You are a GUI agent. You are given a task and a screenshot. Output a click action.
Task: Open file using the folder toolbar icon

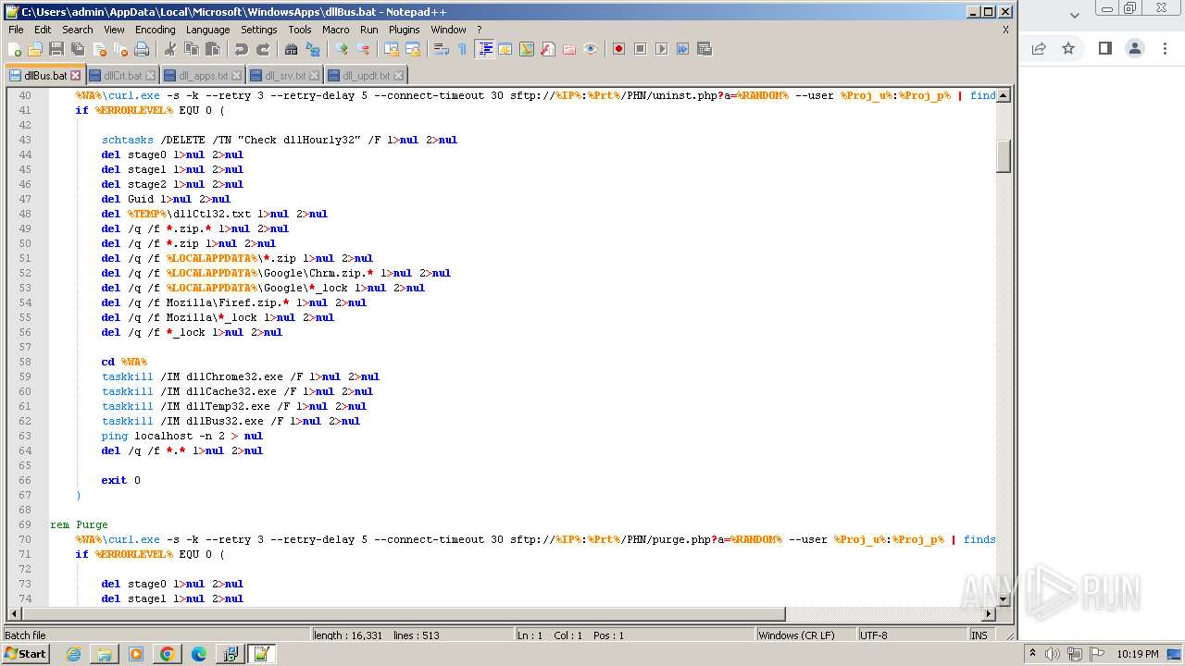pos(35,49)
